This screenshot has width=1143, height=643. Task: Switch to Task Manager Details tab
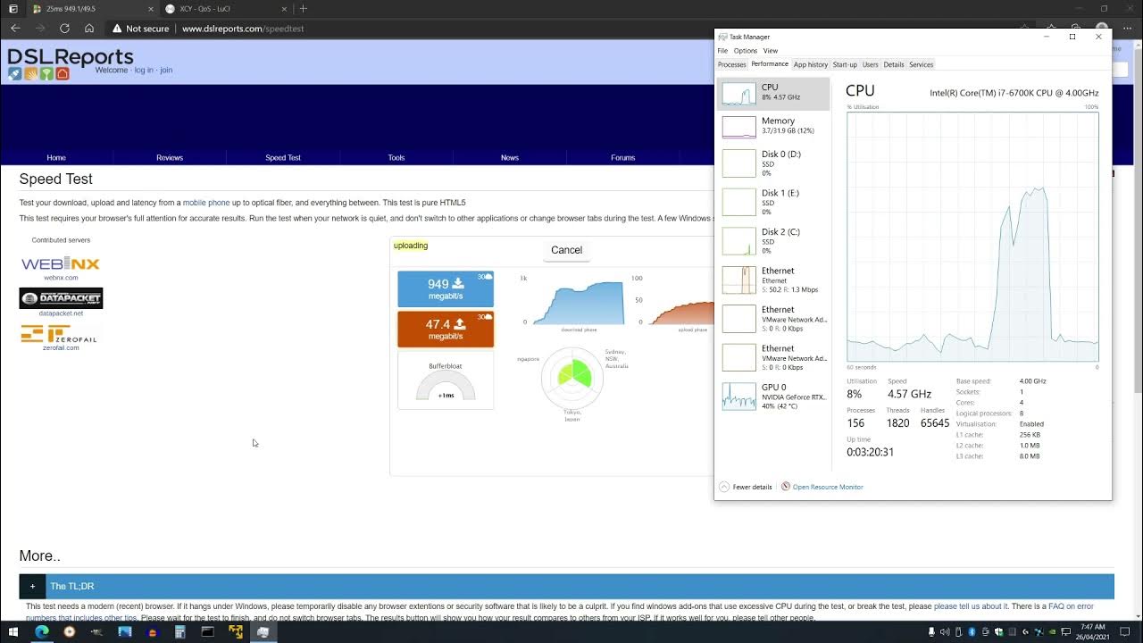(894, 64)
